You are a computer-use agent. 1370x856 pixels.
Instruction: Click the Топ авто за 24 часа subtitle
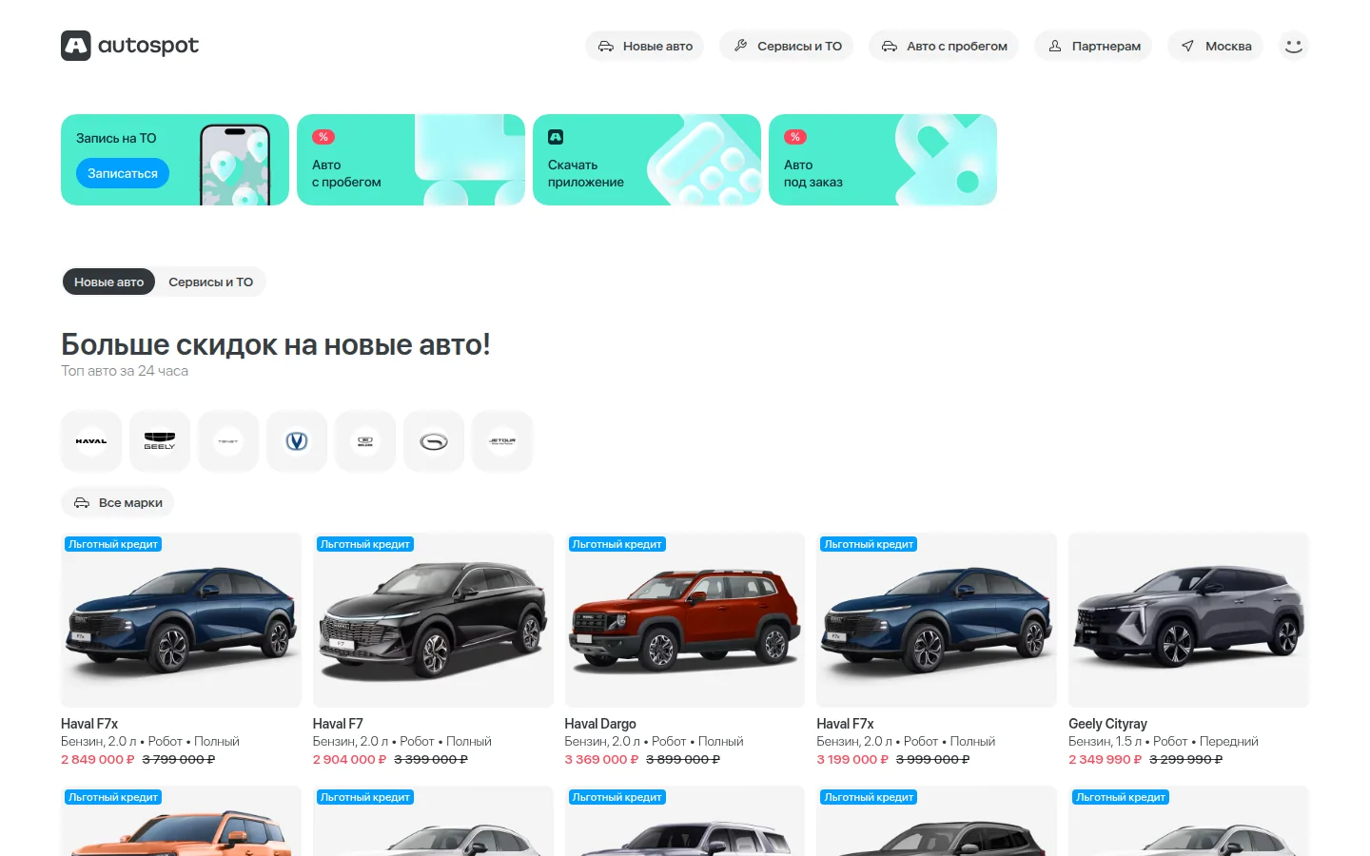(125, 371)
